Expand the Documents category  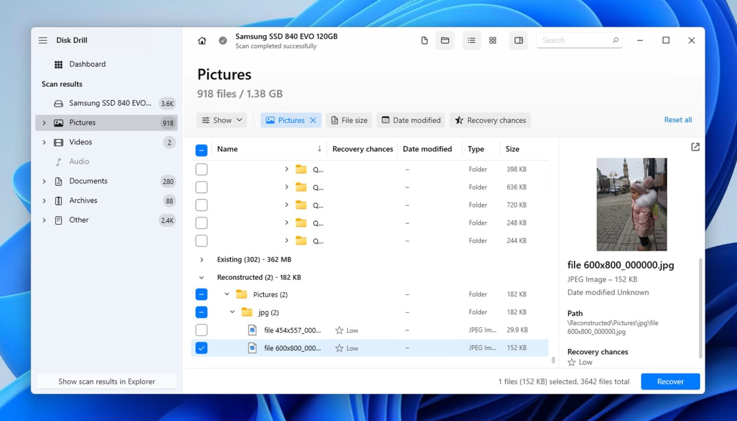click(44, 181)
